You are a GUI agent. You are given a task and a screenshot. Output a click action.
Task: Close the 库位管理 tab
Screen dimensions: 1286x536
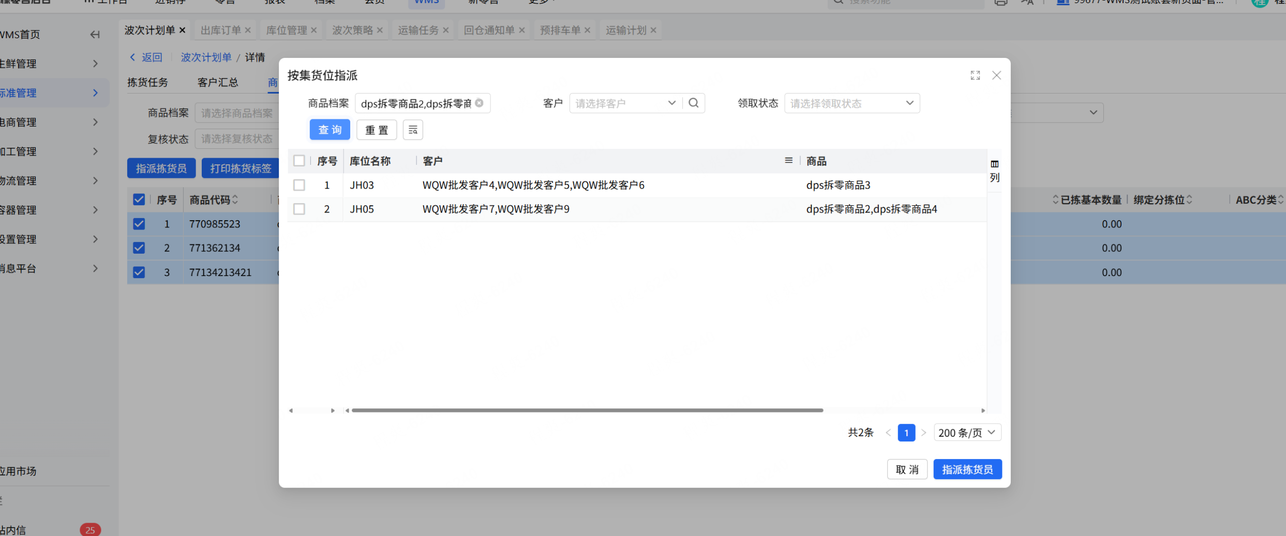[313, 30]
